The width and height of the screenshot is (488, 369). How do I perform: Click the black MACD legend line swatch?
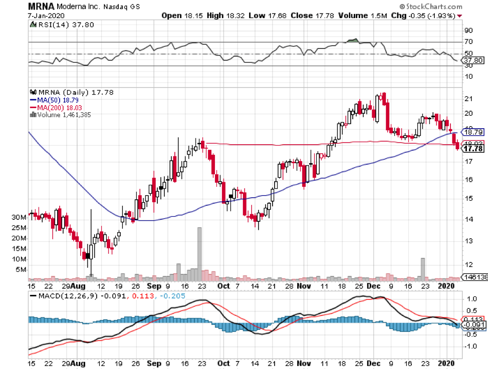point(33,296)
